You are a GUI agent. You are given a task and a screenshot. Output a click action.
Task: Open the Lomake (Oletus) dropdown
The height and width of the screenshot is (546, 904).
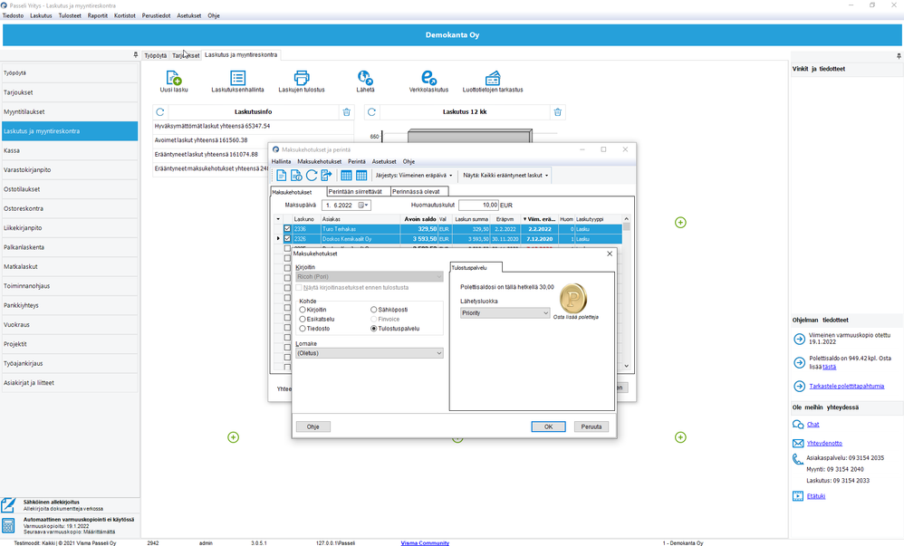click(370, 353)
